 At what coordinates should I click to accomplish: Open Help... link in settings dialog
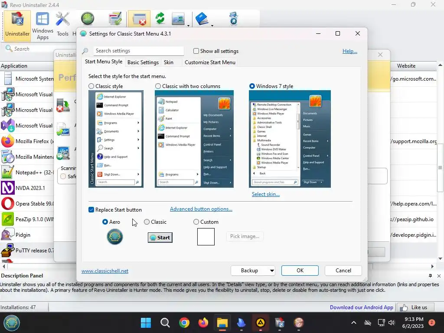point(350,51)
